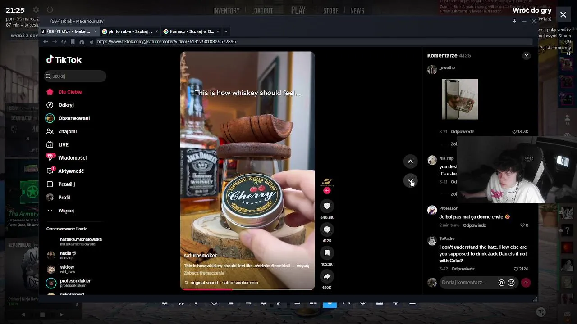The height and width of the screenshot is (324, 577).
Task: Post comment with red arrow button
Action: tap(526, 283)
